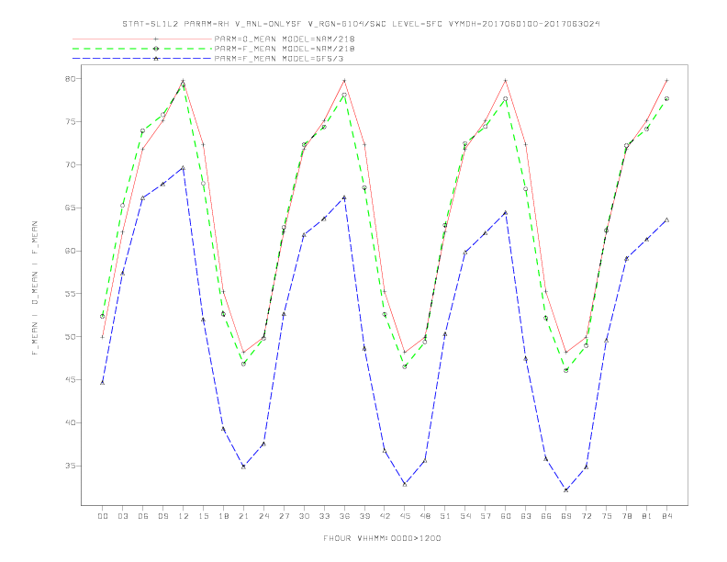Click x-axis tick label 63
The image size is (727, 562).
[526, 516]
